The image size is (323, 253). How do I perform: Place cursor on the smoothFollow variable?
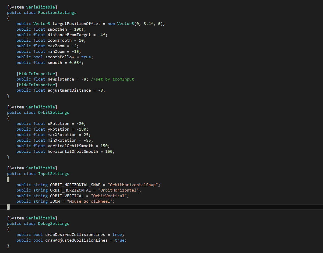[x=60, y=57]
